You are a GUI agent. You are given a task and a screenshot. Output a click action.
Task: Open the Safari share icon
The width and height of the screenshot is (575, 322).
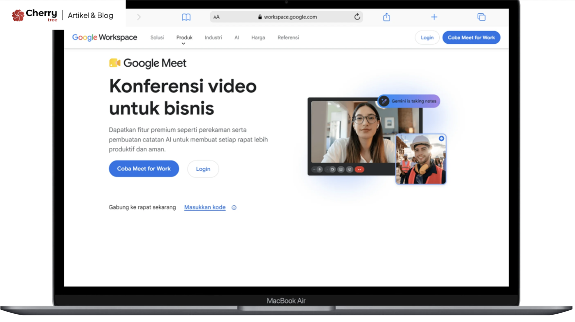[x=387, y=17]
